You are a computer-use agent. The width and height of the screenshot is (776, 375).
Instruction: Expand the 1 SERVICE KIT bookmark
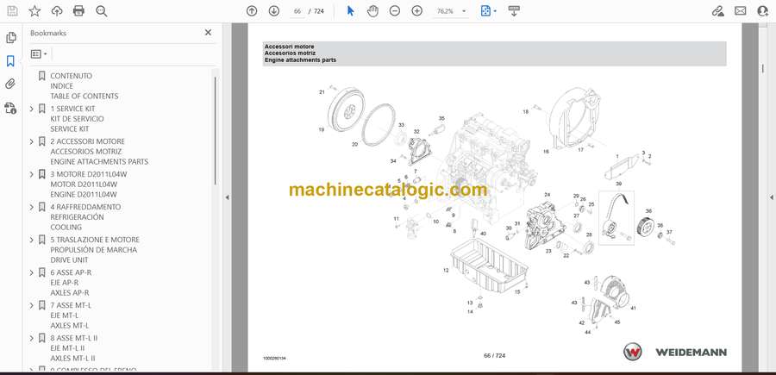32,109
